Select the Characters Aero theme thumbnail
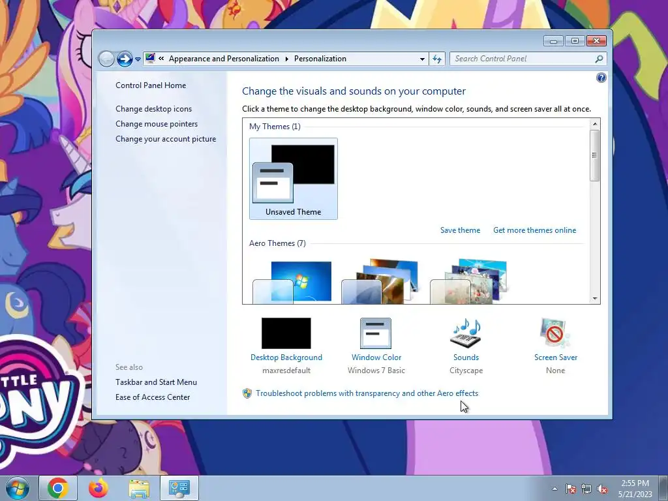 pos(468,282)
